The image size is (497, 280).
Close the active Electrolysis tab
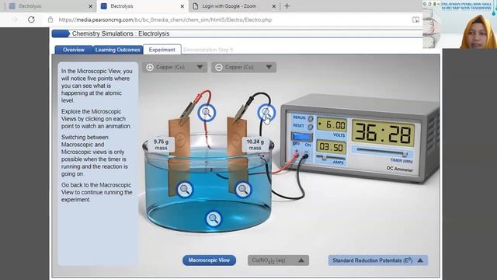tap(182, 6)
